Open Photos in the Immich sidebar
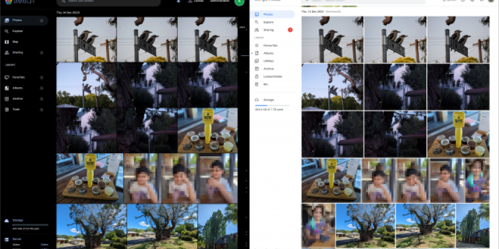 (x=24, y=21)
